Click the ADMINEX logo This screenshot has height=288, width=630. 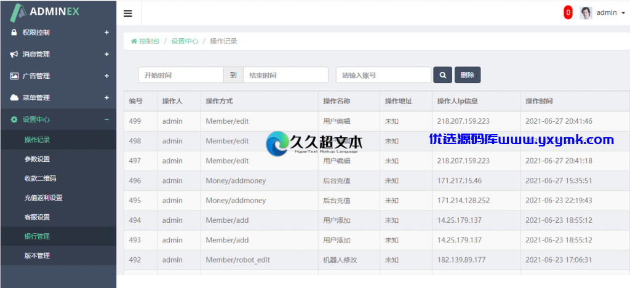tap(45, 12)
